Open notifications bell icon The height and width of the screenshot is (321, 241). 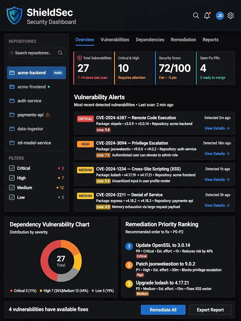click(x=207, y=16)
